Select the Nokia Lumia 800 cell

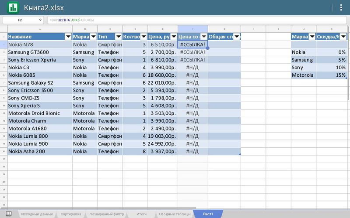pyautogui.click(x=40, y=136)
